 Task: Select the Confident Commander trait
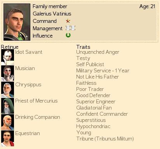tap(102, 114)
